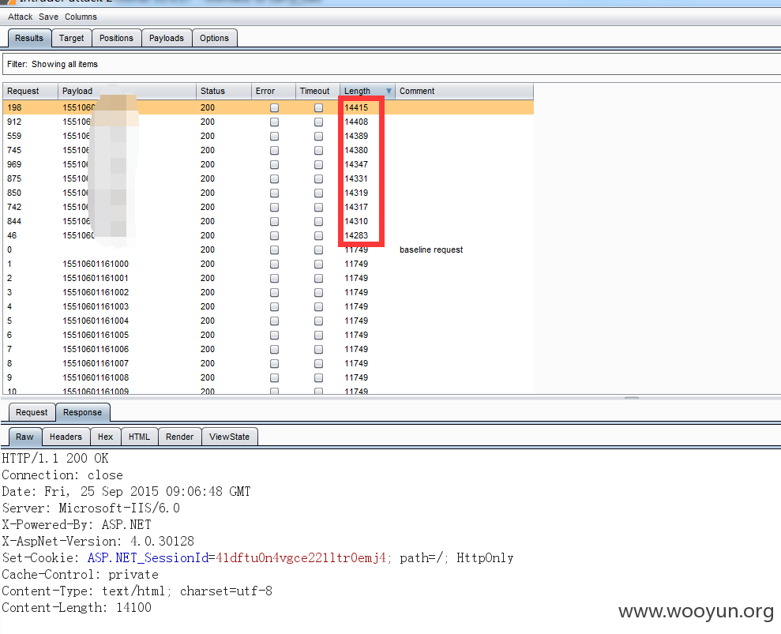Toggle Timeout checkbox for request 1
This screenshot has width=781, height=634.
tap(318, 264)
